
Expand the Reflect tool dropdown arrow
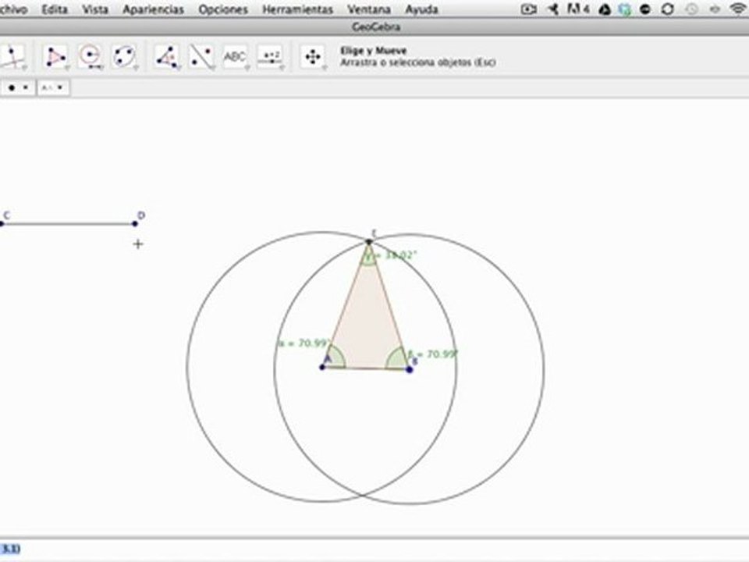tap(212, 68)
